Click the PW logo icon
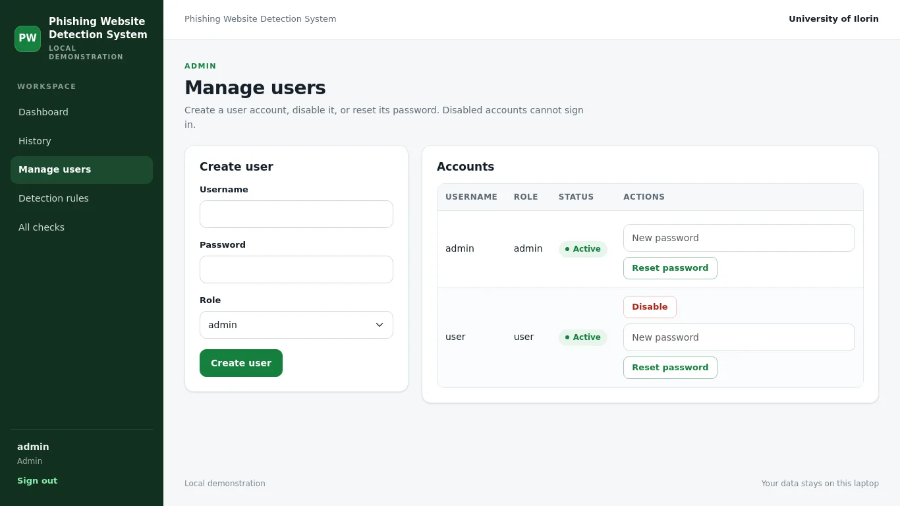This screenshot has height=506, width=900. pos(28,39)
